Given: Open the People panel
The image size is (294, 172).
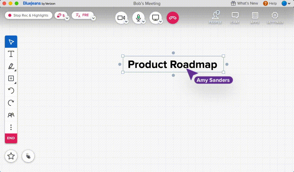Looking at the screenshot, I should coord(215,17).
